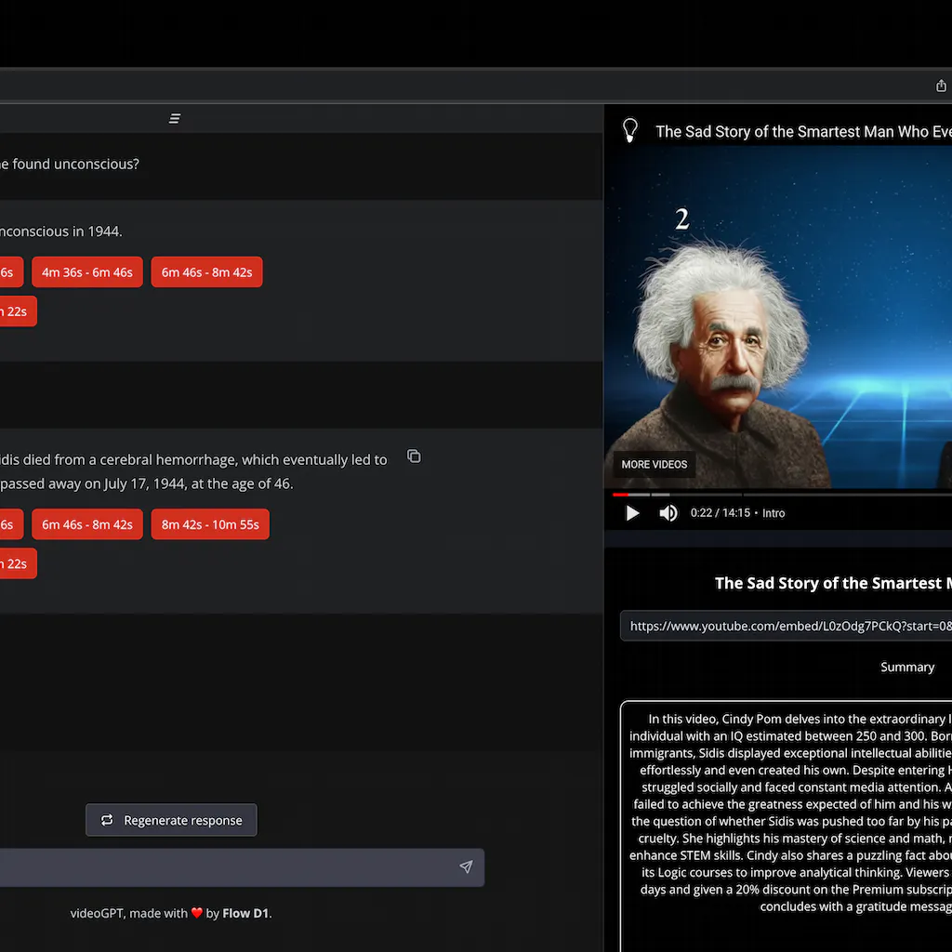Play the video
Screen dimensions: 952x952
[x=632, y=513]
